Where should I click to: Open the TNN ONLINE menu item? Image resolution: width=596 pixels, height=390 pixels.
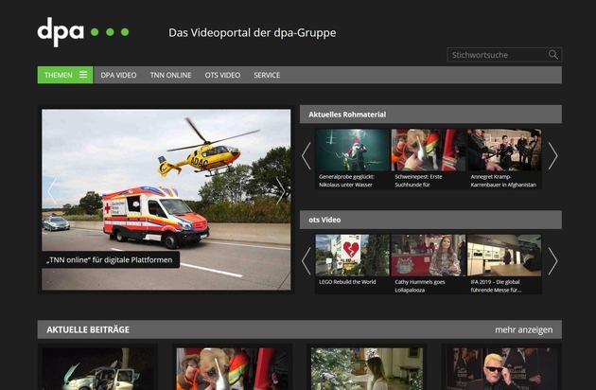coord(170,75)
